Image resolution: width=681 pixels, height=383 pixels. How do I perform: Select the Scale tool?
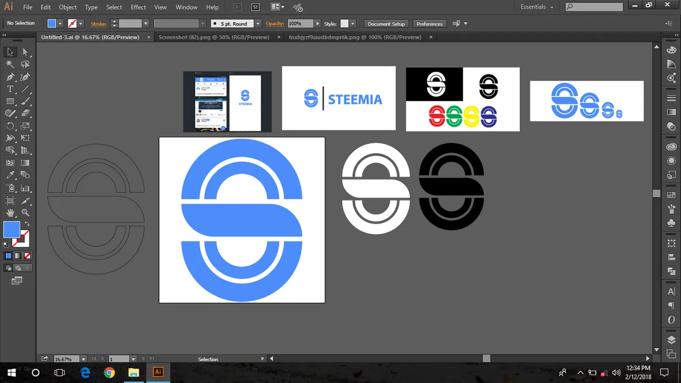coord(25,126)
